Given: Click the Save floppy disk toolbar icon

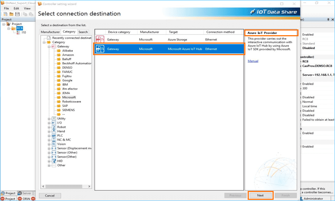Looking at the screenshot, I should (x=17, y=14).
